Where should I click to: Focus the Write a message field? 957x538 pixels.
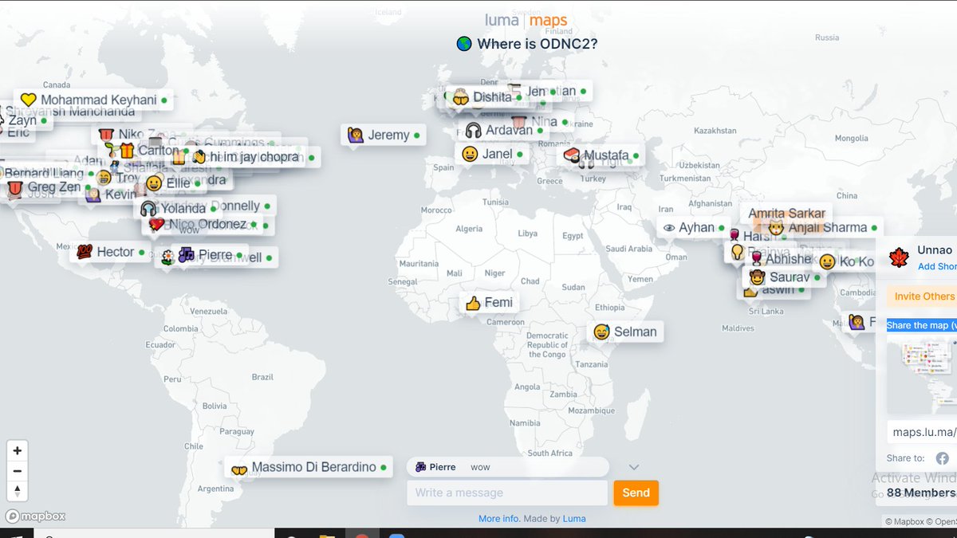(507, 493)
